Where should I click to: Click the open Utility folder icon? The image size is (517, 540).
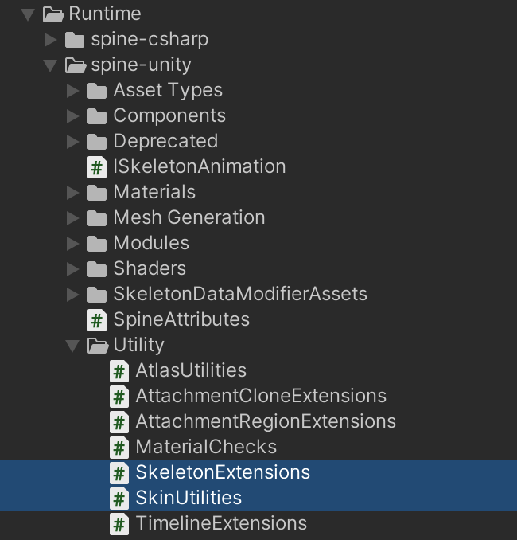coord(98,346)
